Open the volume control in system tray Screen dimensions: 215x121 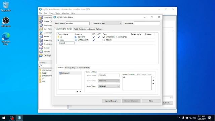(x=195, y=118)
